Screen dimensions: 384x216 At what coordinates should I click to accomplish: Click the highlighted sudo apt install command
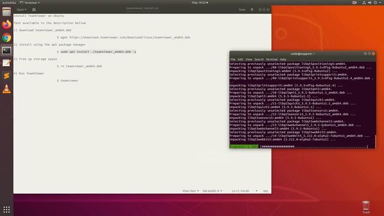point(98,52)
